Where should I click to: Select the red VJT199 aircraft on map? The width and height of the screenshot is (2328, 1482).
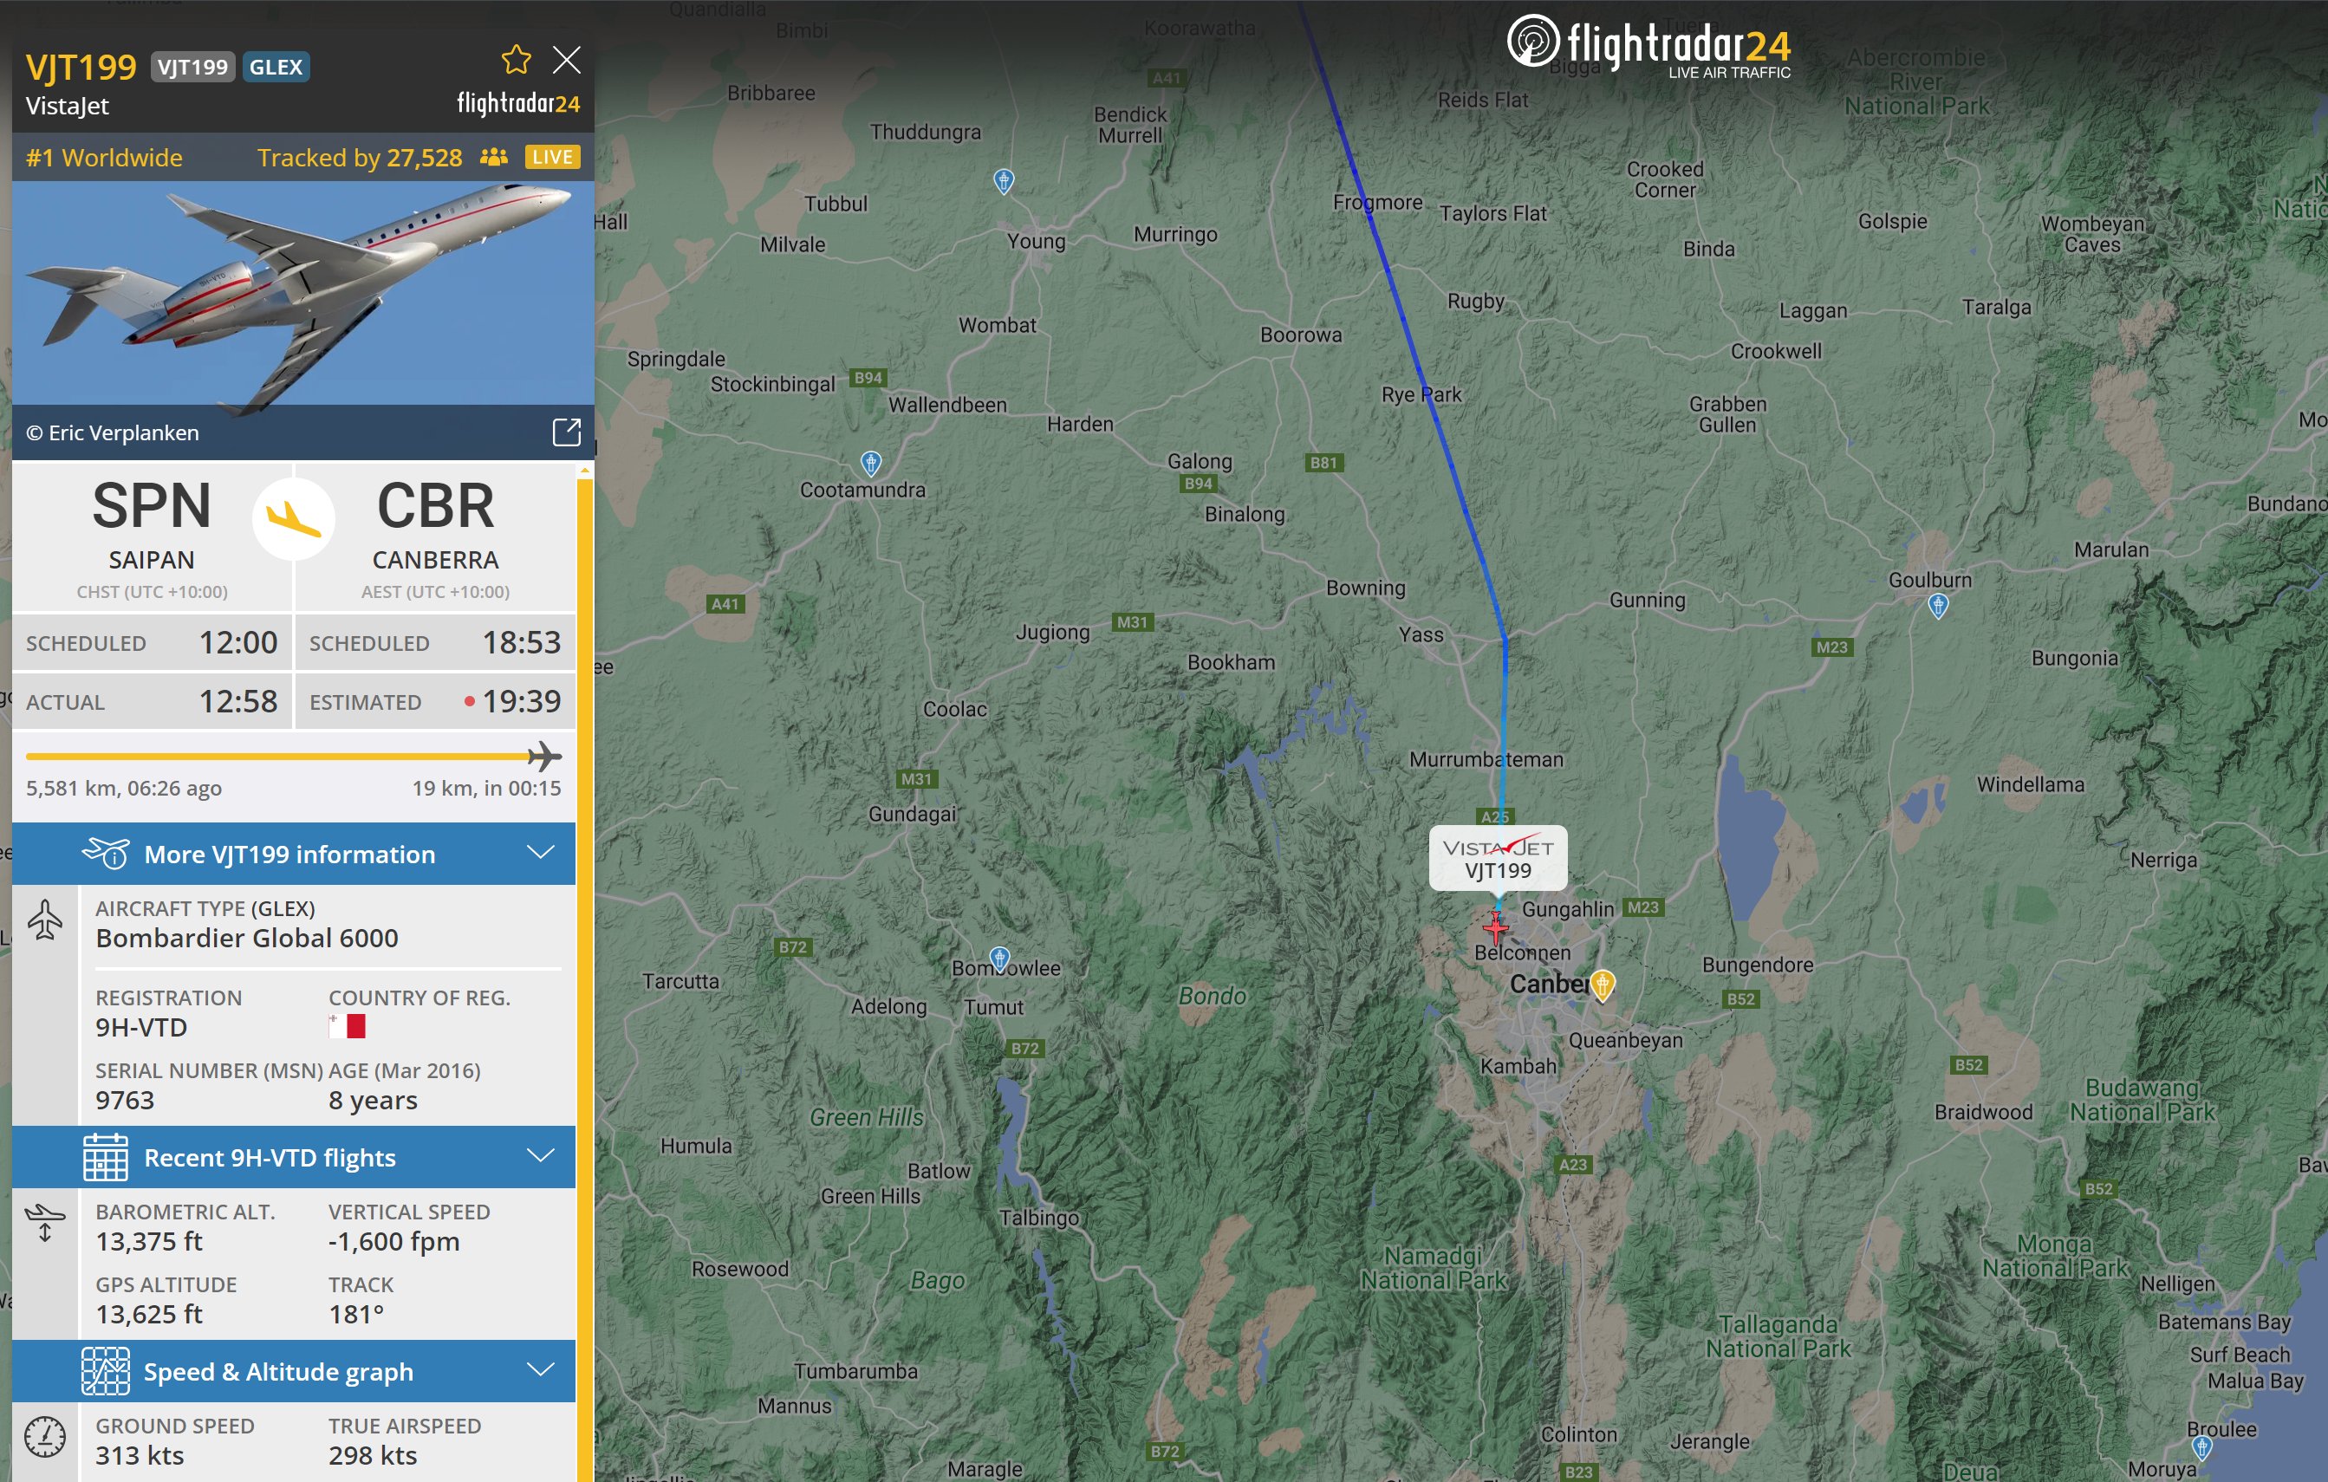1496,927
